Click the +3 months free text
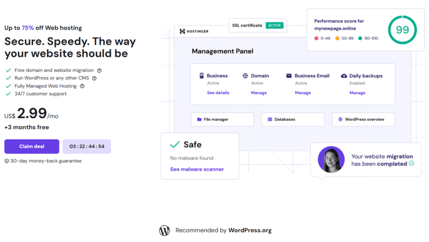 click(26, 127)
